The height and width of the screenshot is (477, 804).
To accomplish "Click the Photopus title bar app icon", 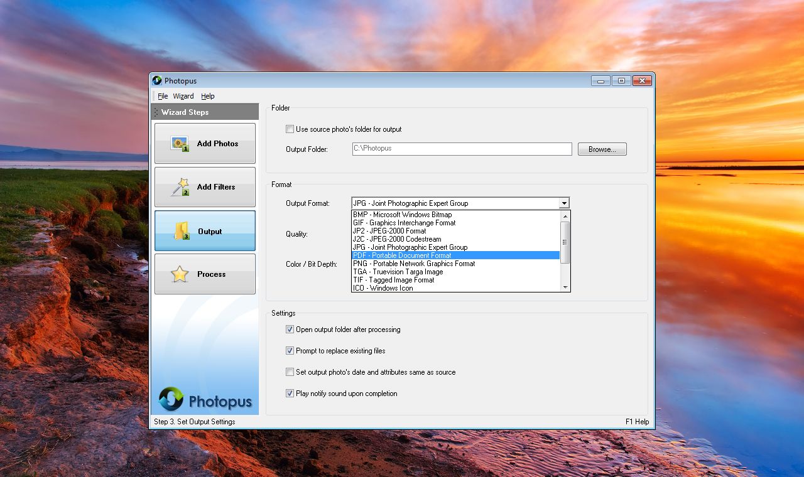I will [157, 80].
